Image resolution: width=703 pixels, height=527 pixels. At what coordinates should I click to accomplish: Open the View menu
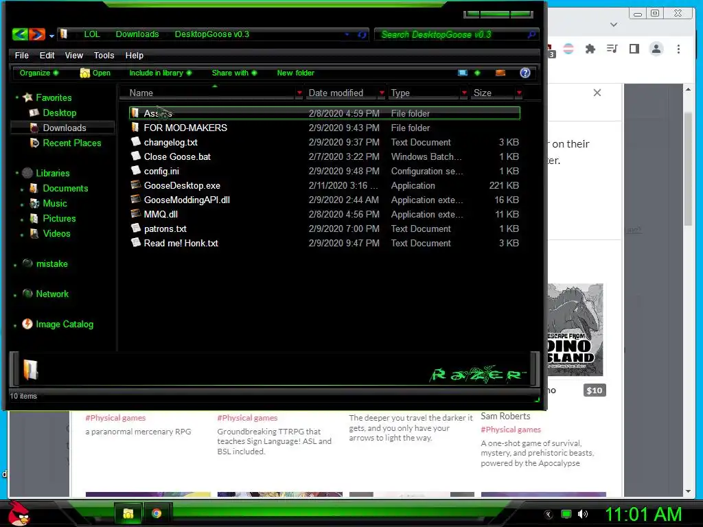pos(74,55)
